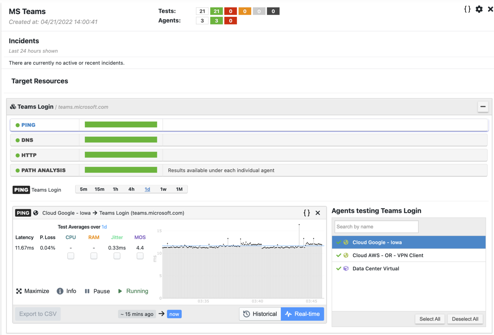The image size is (494, 335).
Task: Click the Maximize icon in the ping widget
Action: [19, 291]
